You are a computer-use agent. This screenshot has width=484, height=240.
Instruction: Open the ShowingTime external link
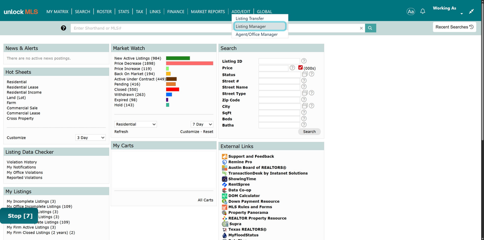pyautogui.click(x=242, y=179)
